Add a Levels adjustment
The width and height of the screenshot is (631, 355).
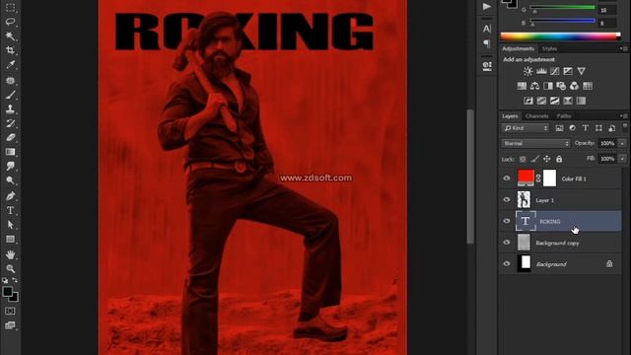[x=541, y=71]
